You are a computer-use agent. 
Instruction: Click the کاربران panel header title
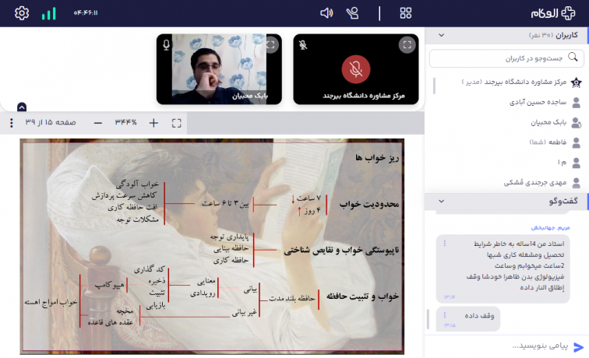(566, 35)
